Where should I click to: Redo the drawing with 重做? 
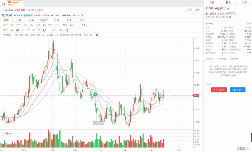[x=61, y=30]
